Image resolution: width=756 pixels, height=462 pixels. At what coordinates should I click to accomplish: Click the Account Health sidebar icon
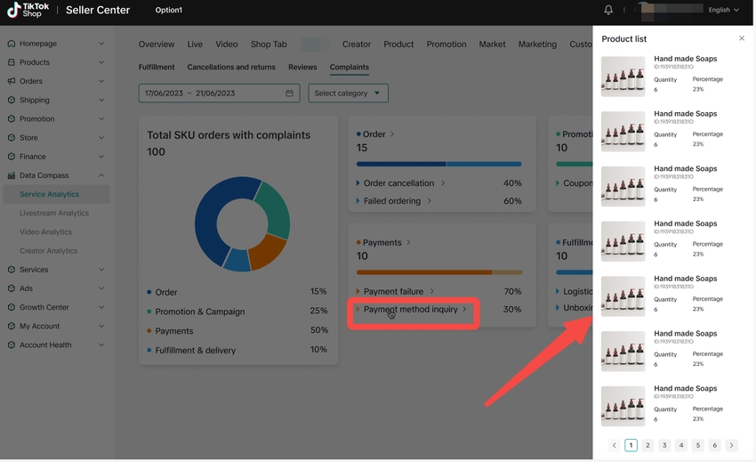point(11,345)
